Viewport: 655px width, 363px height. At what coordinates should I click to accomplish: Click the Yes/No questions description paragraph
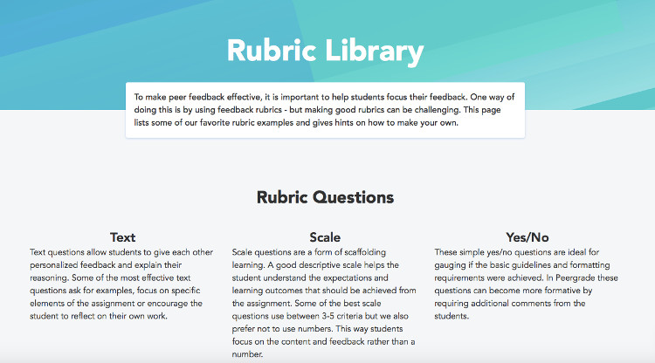pyautogui.click(x=526, y=284)
